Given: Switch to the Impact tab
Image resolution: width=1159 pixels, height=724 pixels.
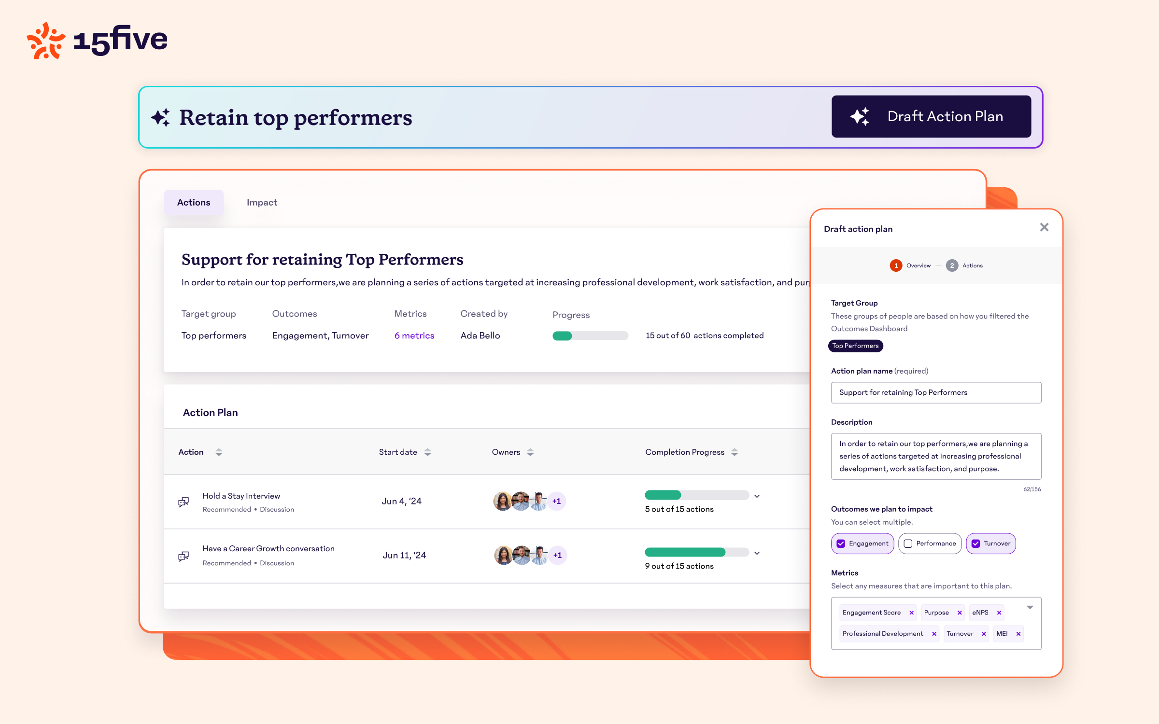Looking at the screenshot, I should (262, 202).
